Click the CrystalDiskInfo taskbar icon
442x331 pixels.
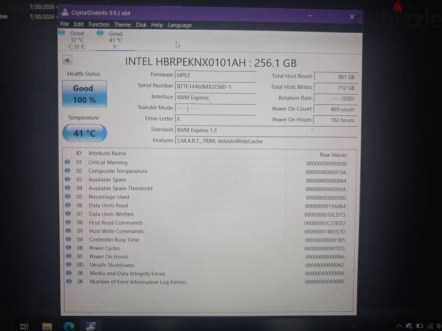pyautogui.click(x=91, y=326)
